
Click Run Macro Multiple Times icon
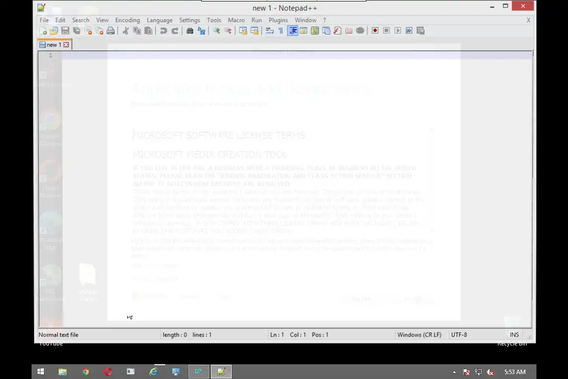pyautogui.click(x=409, y=31)
